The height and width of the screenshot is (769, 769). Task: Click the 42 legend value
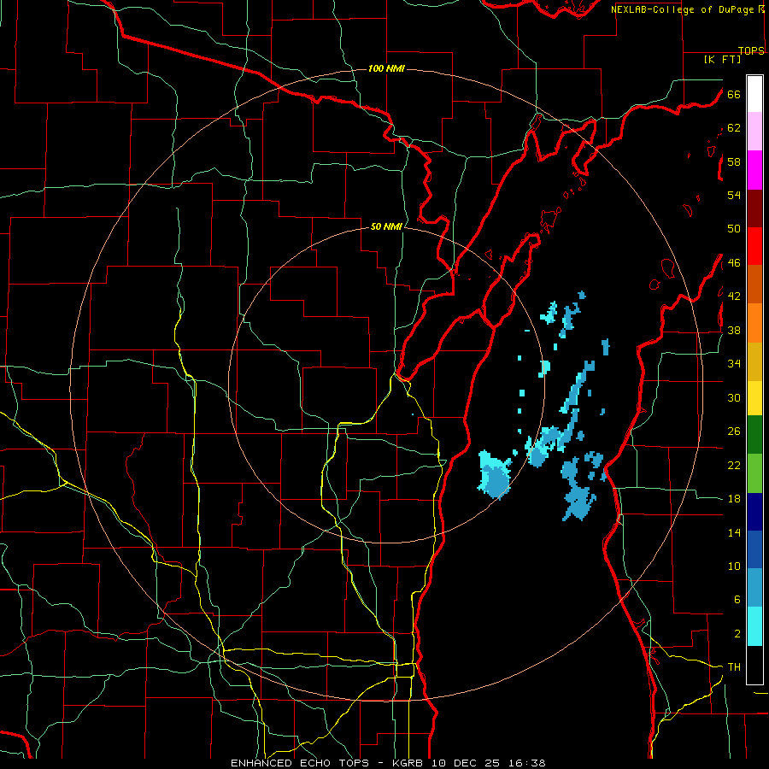734,296
